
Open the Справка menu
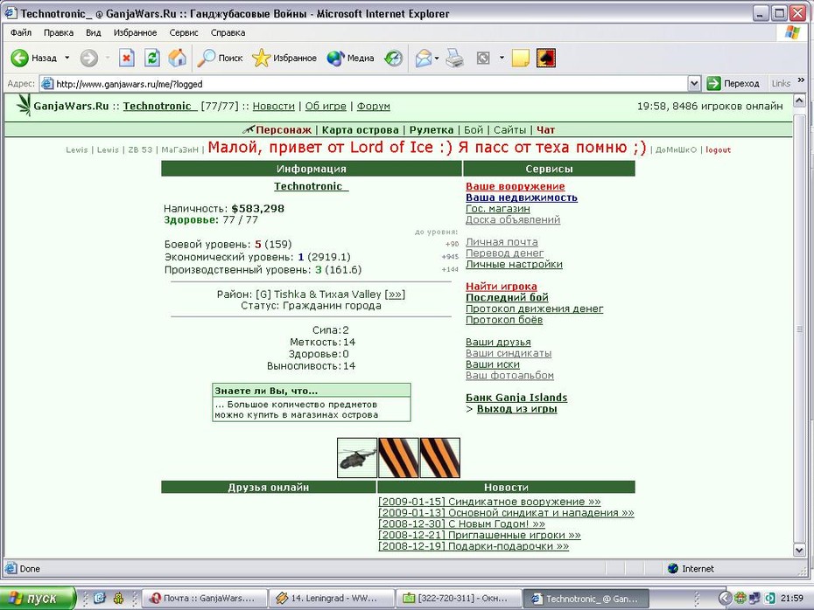pyautogui.click(x=228, y=32)
